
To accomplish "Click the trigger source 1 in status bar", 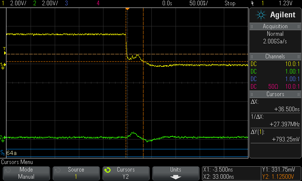I will (x=262, y=3).
